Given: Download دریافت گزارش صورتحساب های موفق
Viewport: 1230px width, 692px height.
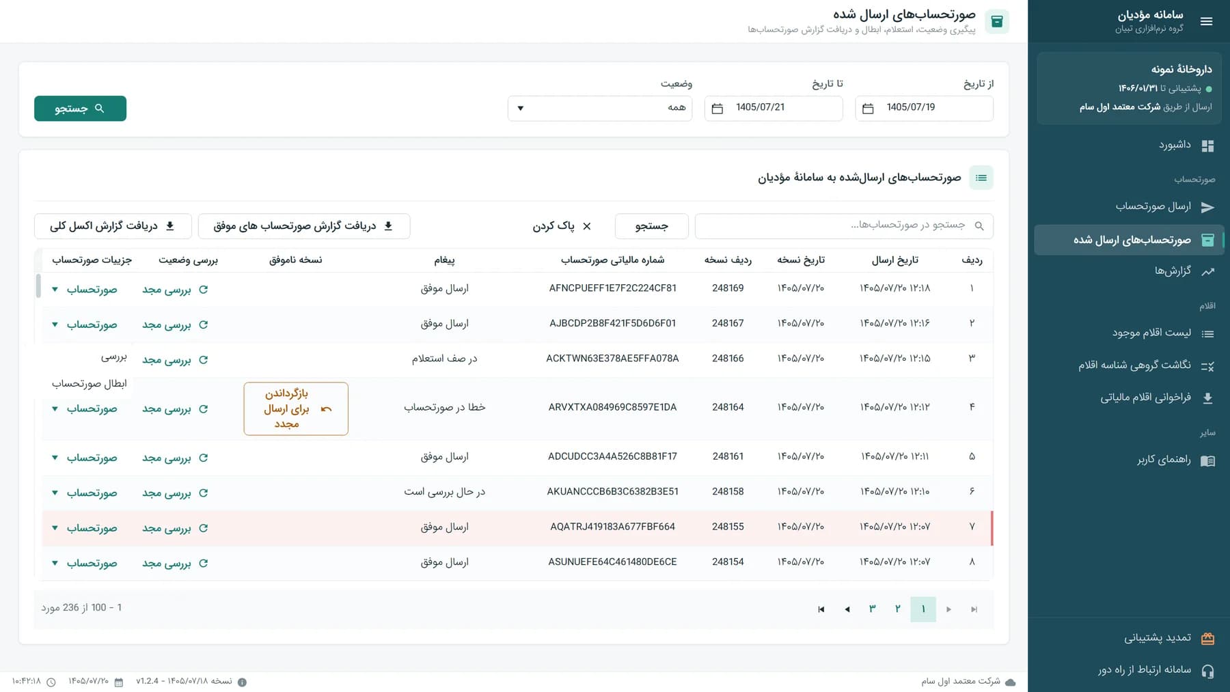Looking at the screenshot, I should (x=304, y=226).
